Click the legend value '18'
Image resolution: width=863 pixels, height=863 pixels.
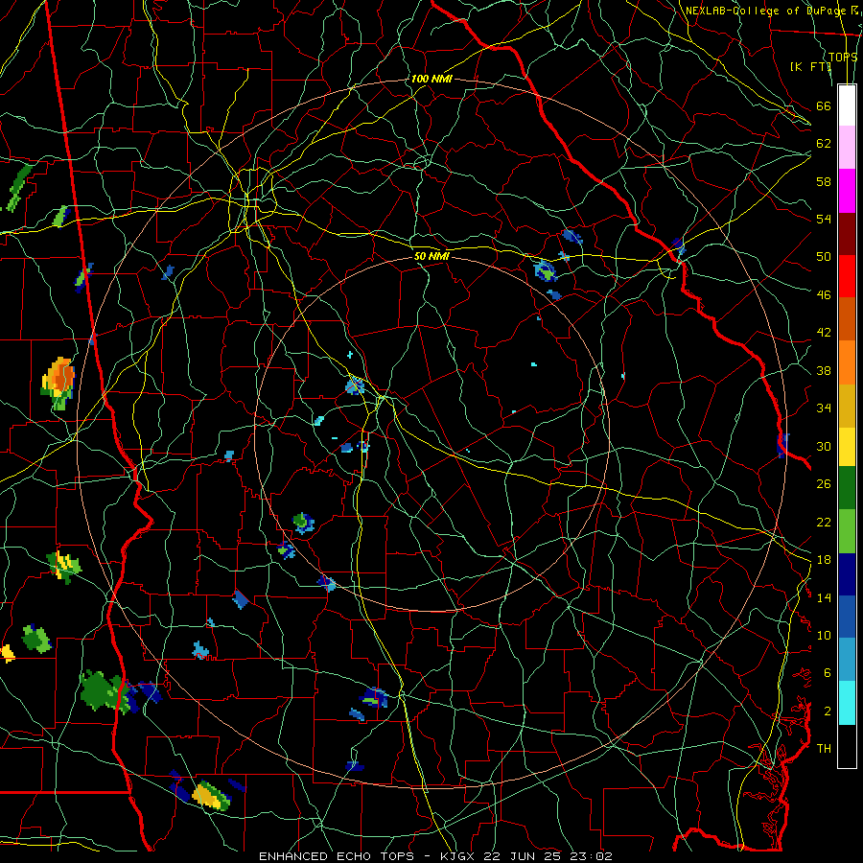click(824, 560)
